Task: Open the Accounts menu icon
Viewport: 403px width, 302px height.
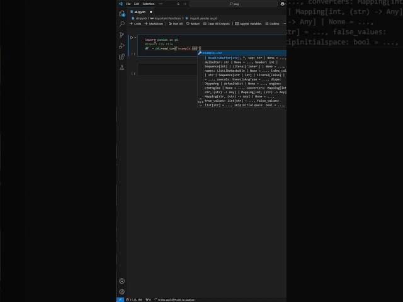Action: pyautogui.click(x=122, y=281)
